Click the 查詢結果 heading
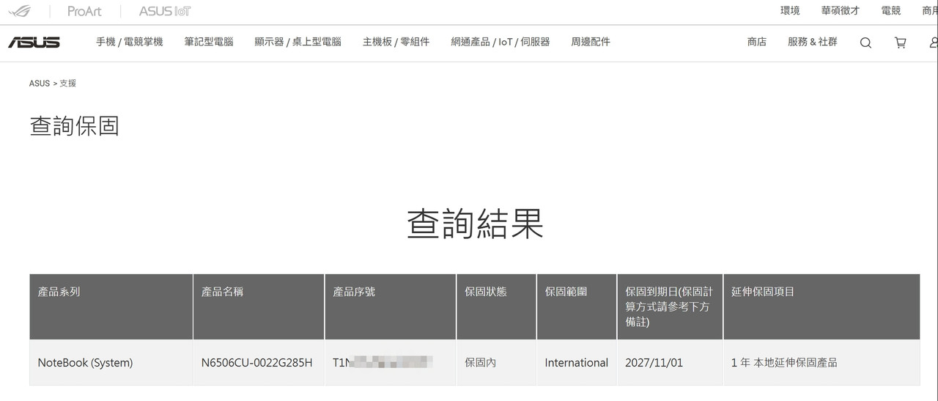Viewport: 938px width, 401px height. 475,224
